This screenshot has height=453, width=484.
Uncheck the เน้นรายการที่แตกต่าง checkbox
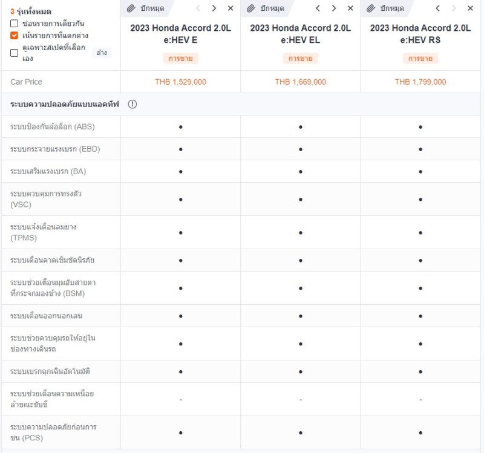pyautogui.click(x=14, y=36)
